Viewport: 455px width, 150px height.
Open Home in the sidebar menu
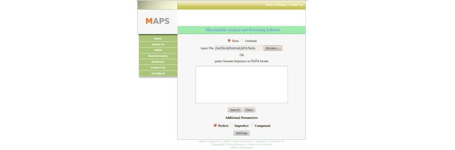click(158, 39)
